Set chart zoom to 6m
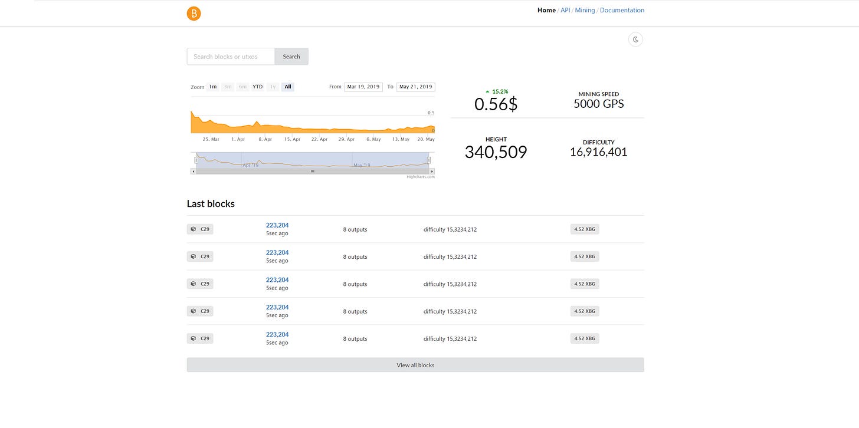 coord(242,87)
